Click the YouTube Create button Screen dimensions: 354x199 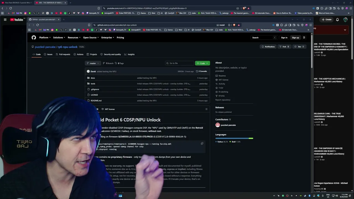tap(327, 20)
